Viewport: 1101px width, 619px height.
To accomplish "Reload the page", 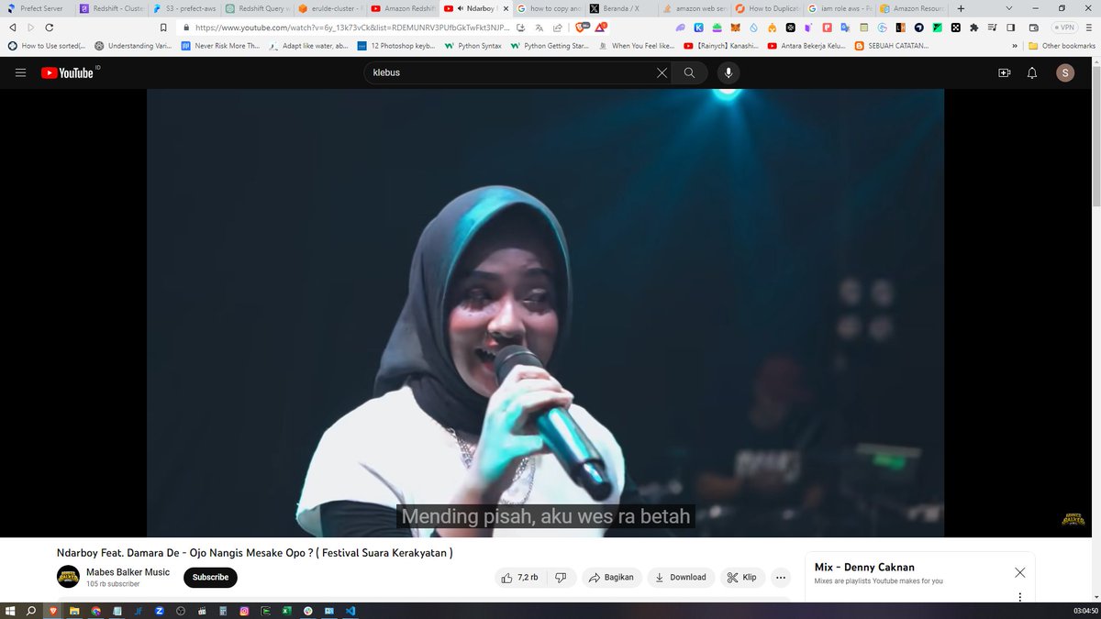I will click(49, 28).
